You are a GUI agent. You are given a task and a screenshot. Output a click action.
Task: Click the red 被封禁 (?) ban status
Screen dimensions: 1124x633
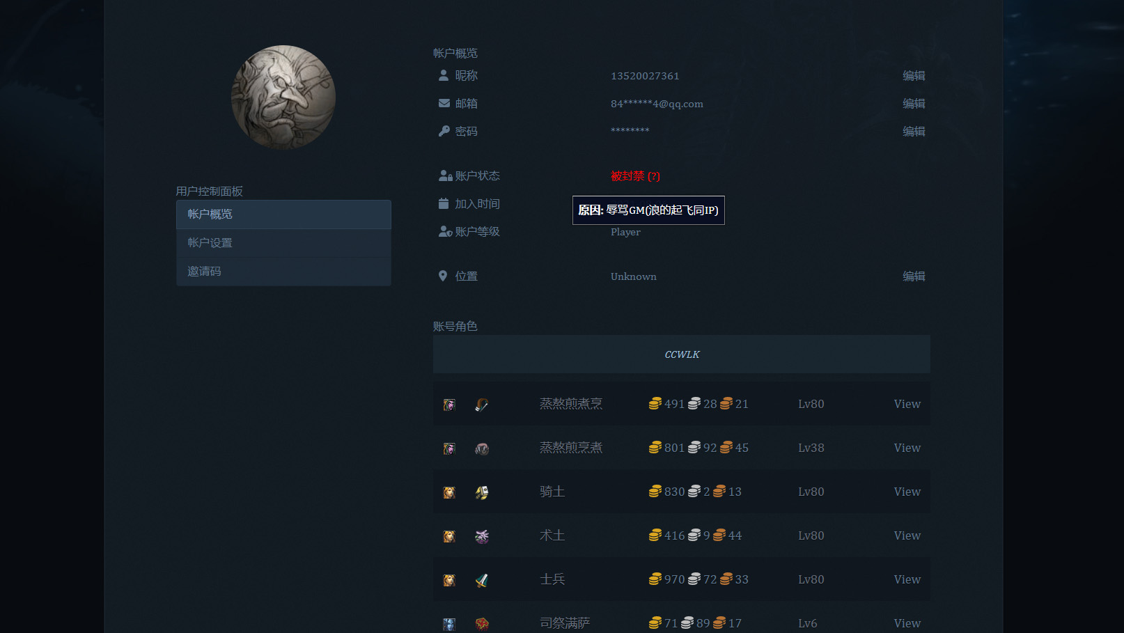[634, 176]
